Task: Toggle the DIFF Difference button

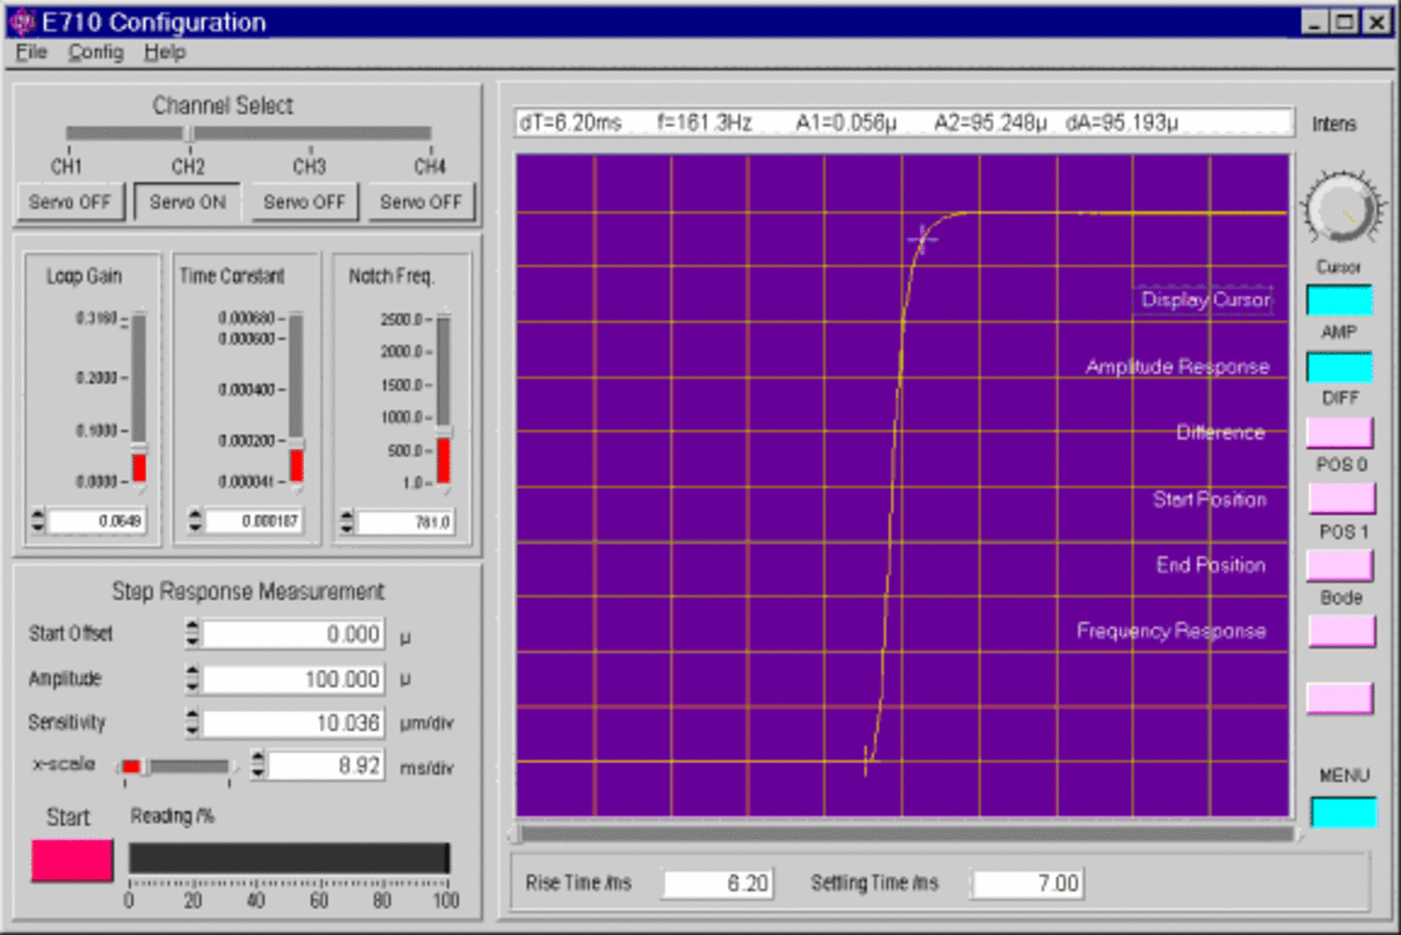Action: 1340,432
